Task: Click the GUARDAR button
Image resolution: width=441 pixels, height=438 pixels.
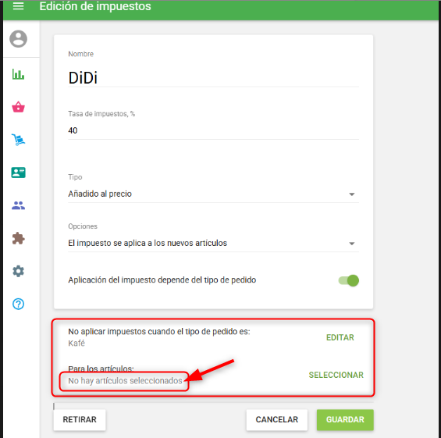Action: pos(345,419)
